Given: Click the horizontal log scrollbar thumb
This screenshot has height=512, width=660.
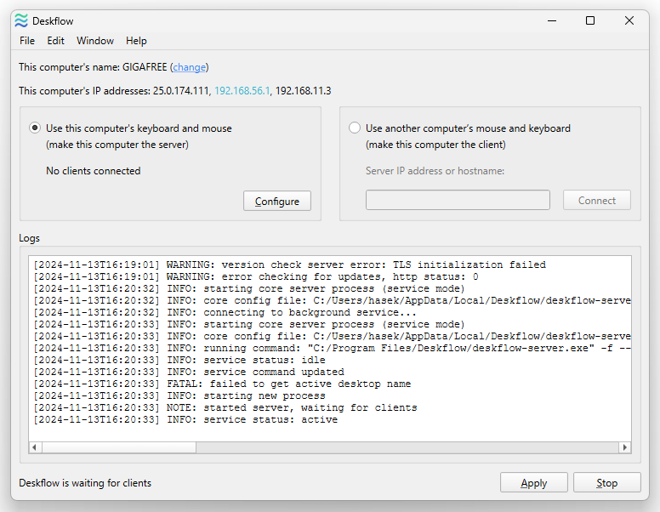Looking at the screenshot, I should coord(119,447).
